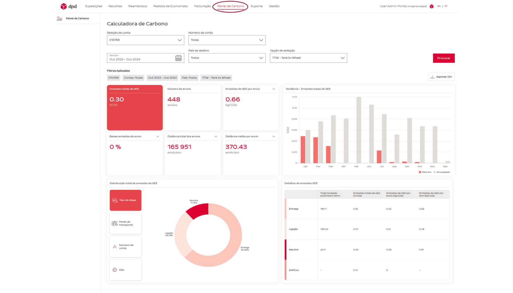
Task: Expand the Baixas emissões de envio chevron
Action: coord(158,137)
